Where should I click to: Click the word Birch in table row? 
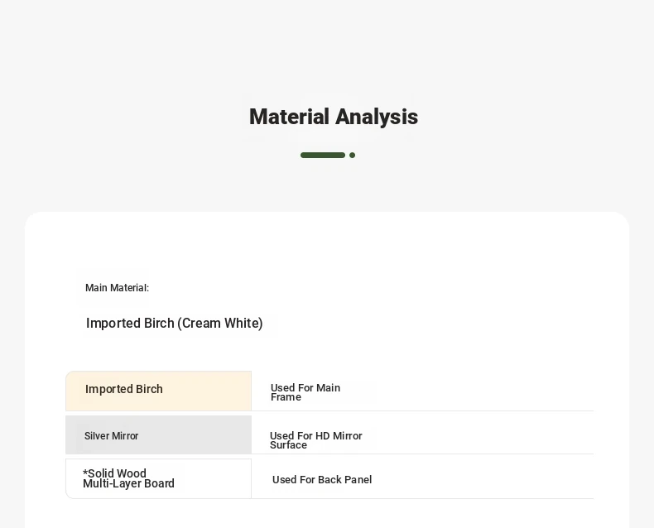pos(149,389)
